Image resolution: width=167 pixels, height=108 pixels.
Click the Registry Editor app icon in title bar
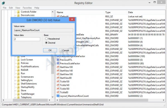(3, 3)
